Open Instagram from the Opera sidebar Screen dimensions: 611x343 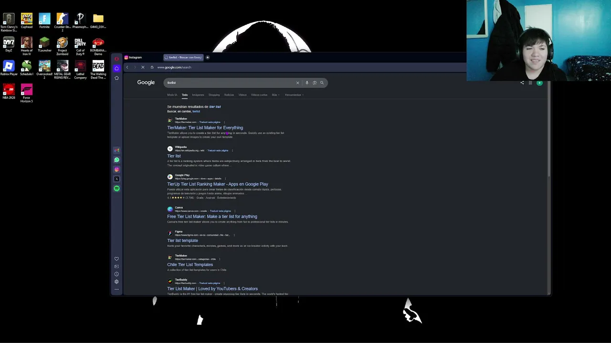tap(116, 170)
